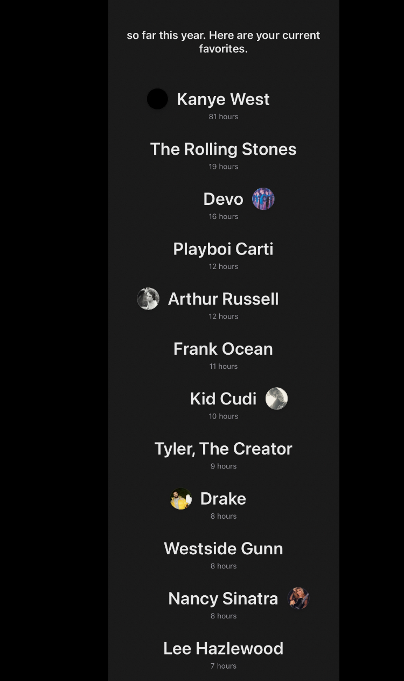Tap Drake's yellow avatar image
The image size is (404, 681).
pyautogui.click(x=181, y=499)
